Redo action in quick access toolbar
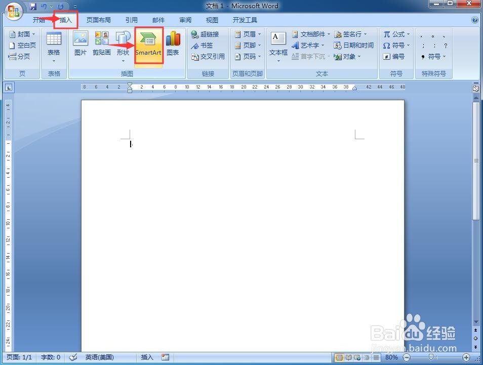Viewport: 483px width, 365px height. tap(61, 6)
